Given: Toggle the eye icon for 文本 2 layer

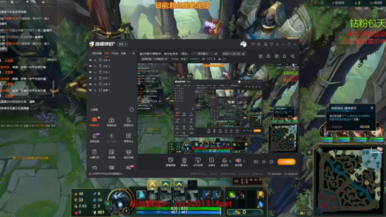Looking at the screenshot, I should (x=90, y=72).
